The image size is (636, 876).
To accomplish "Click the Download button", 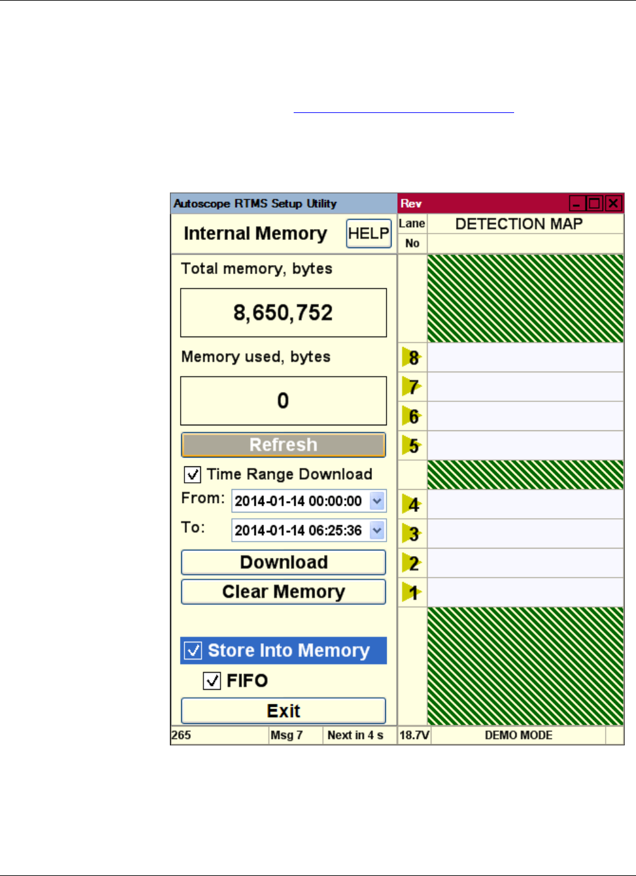I will [284, 562].
